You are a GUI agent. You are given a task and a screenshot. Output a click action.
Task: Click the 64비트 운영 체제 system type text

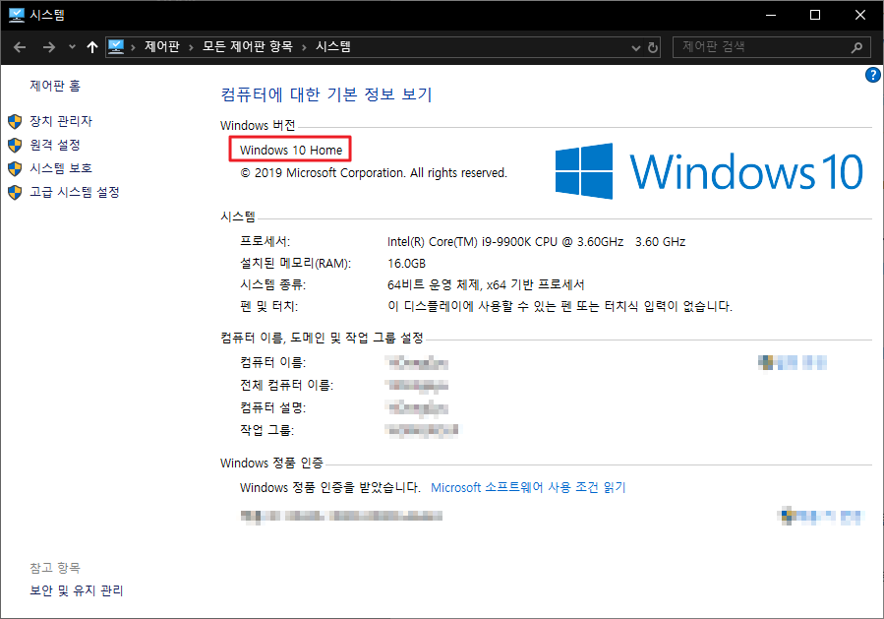point(486,284)
